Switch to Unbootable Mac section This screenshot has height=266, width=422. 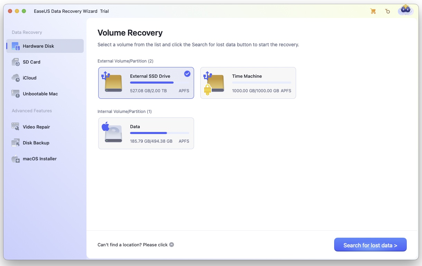click(x=45, y=94)
